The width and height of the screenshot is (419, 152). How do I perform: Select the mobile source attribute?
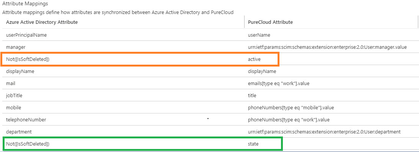tap(14, 108)
